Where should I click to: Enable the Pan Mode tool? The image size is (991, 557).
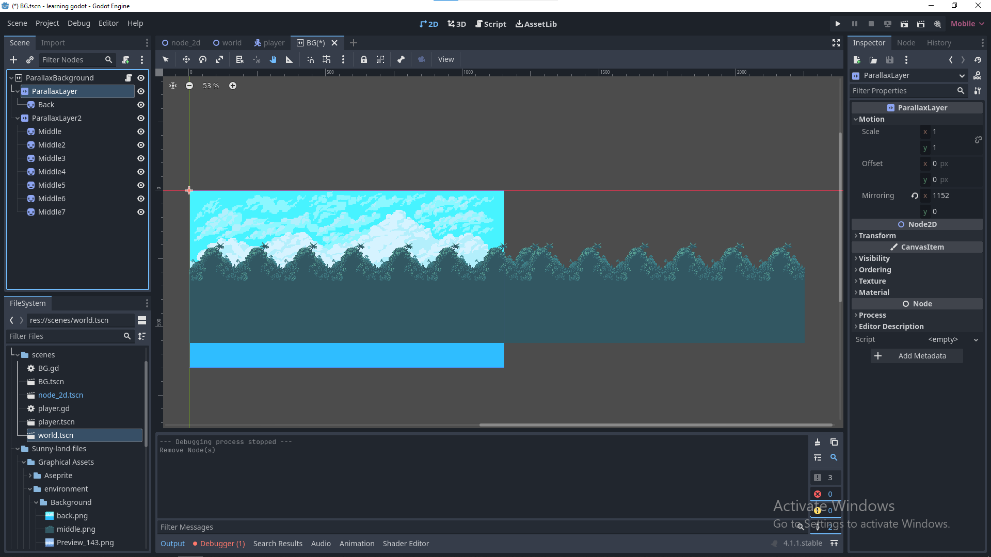(x=273, y=59)
